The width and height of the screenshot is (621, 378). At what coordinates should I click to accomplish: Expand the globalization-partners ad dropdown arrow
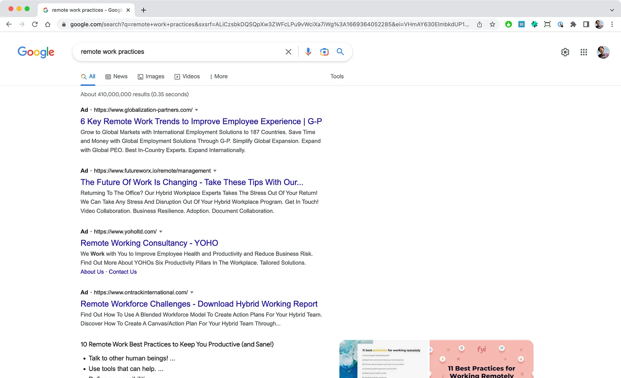pos(196,110)
